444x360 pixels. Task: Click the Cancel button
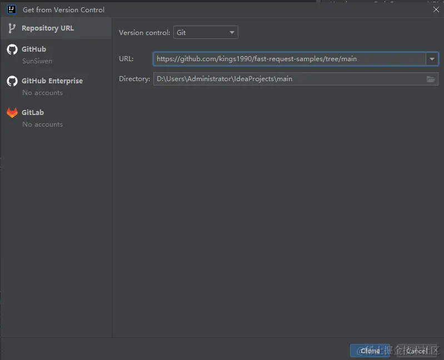pos(417,351)
